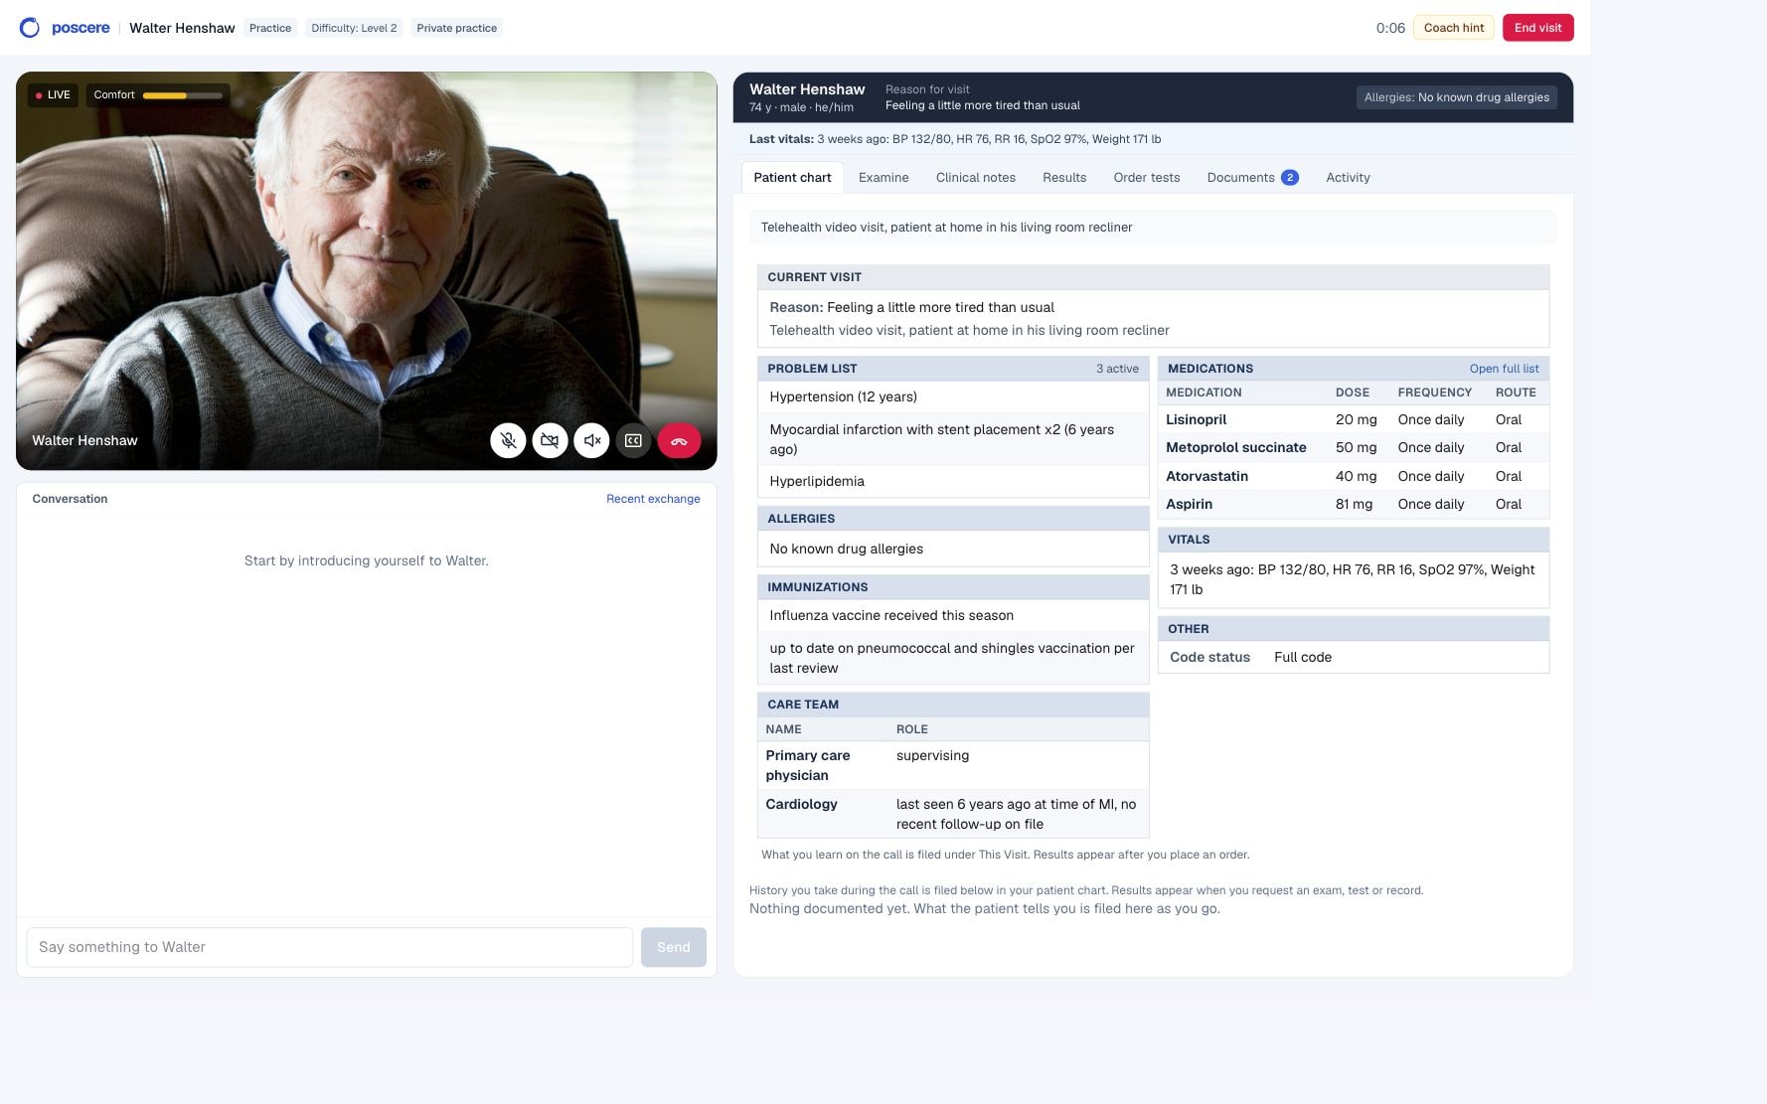Click the Full code status value
Image resolution: width=1767 pixels, height=1104 pixels.
(1302, 657)
